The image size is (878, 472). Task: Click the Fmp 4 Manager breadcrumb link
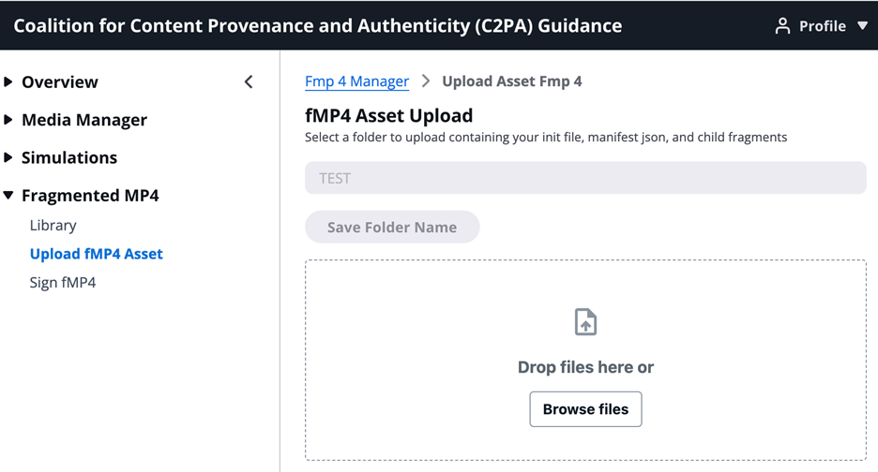(356, 81)
